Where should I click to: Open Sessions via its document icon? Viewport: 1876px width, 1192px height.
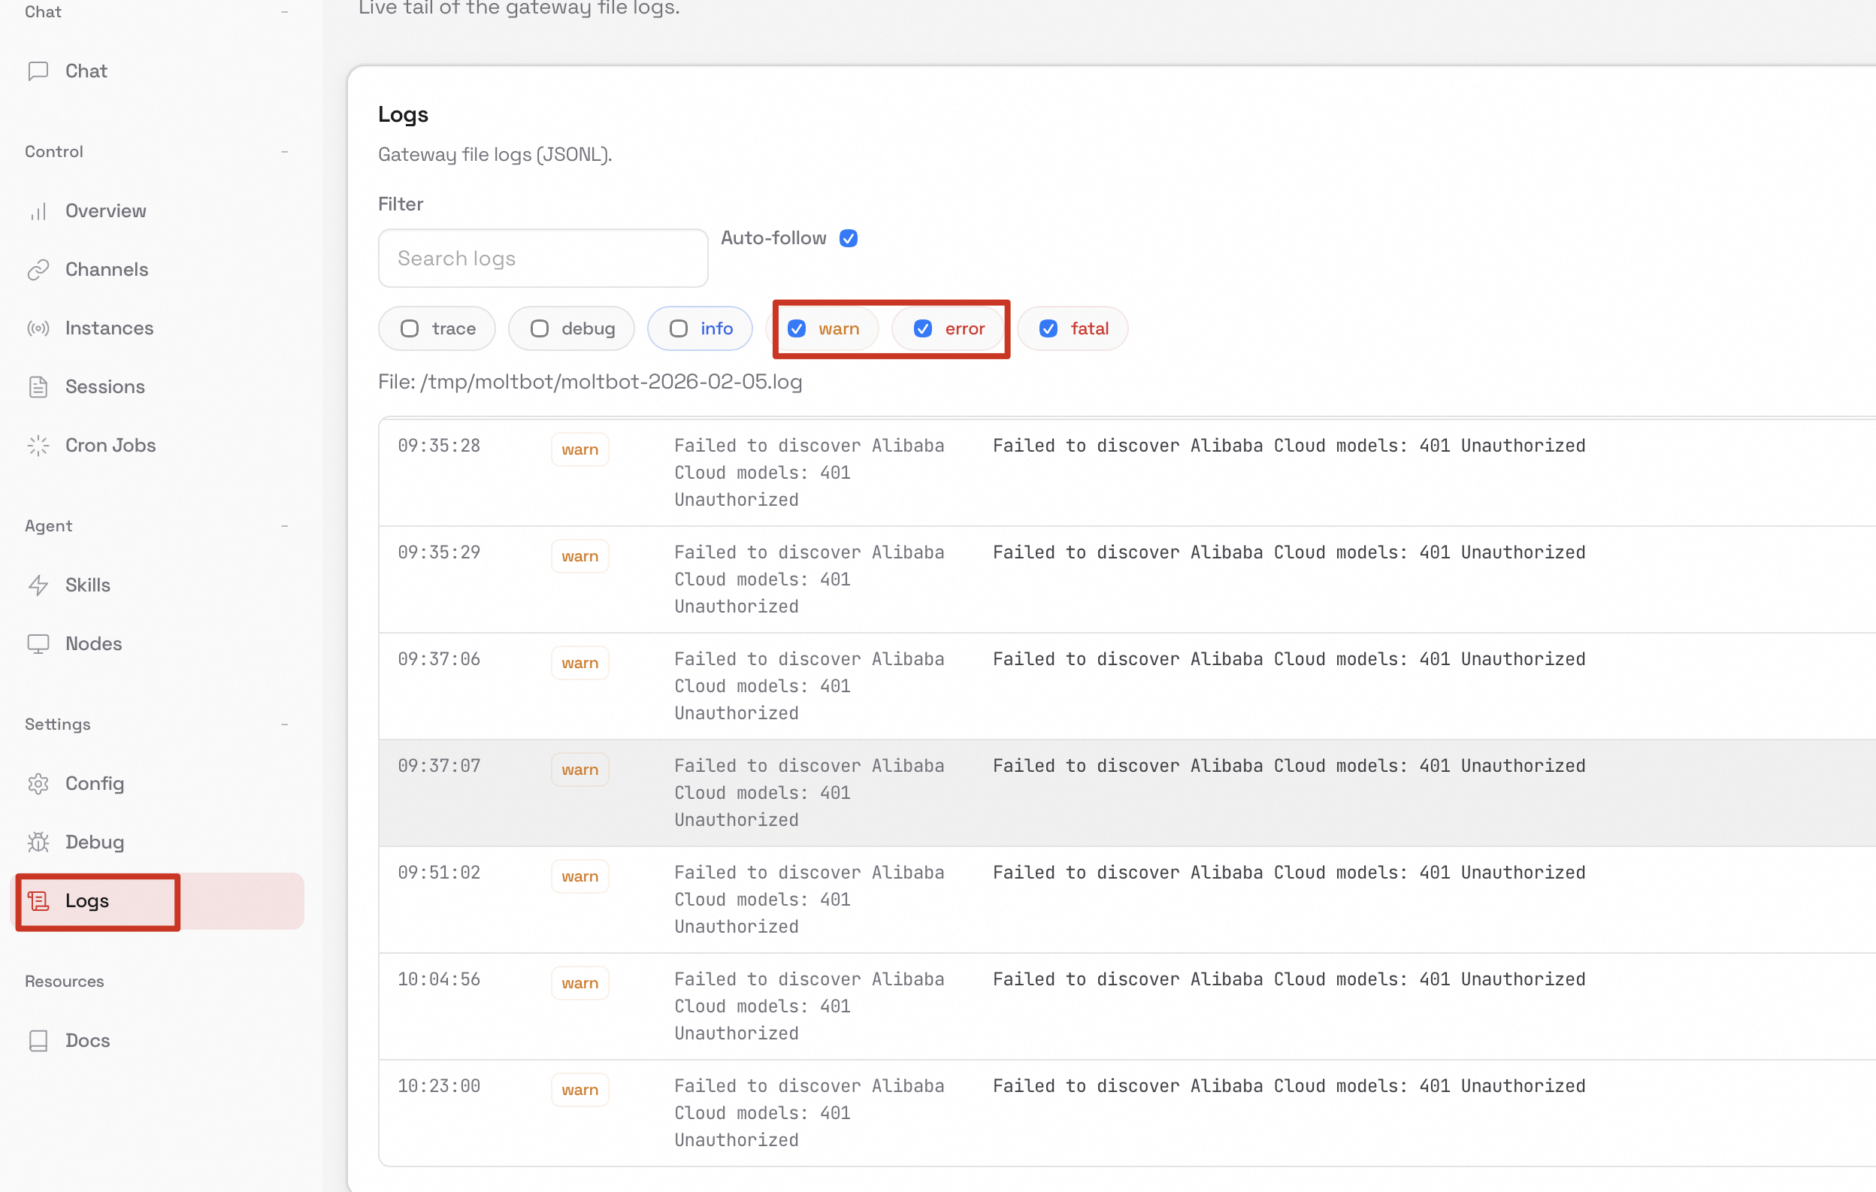click(38, 386)
